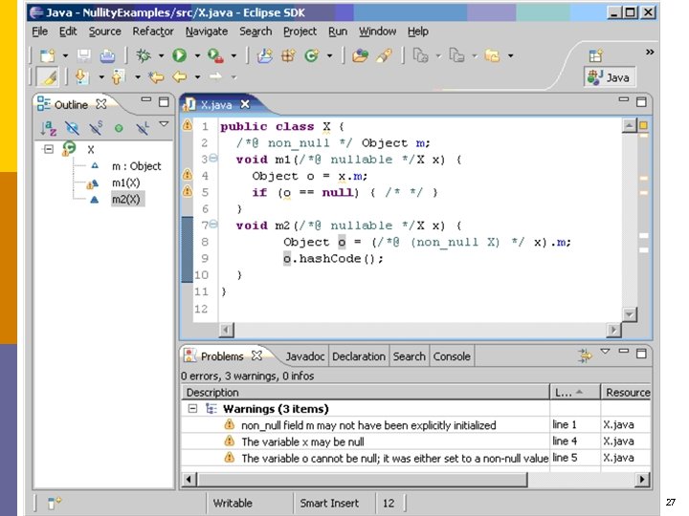Toggle alphabetical Sort in Outline
Image resolution: width=689 pixels, height=516 pixels.
point(49,127)
